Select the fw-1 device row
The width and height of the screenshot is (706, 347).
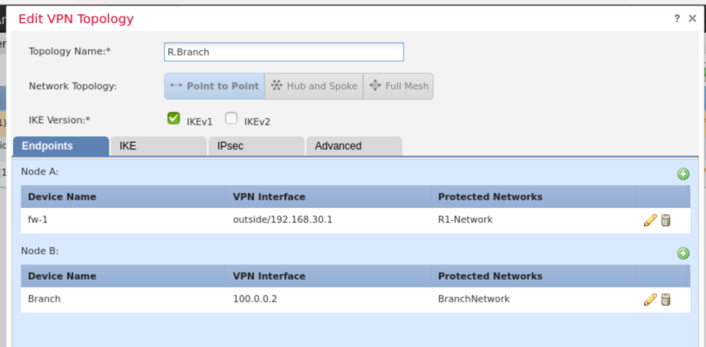click(124, 220)
